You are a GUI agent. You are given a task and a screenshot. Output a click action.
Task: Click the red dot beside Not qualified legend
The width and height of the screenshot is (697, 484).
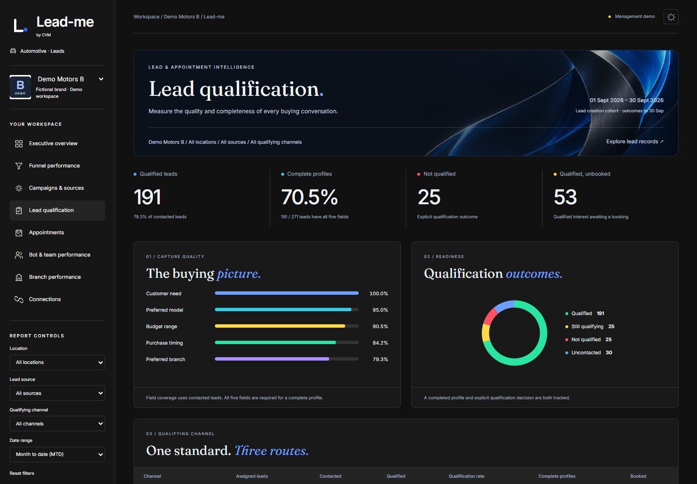tap(567, 340)
